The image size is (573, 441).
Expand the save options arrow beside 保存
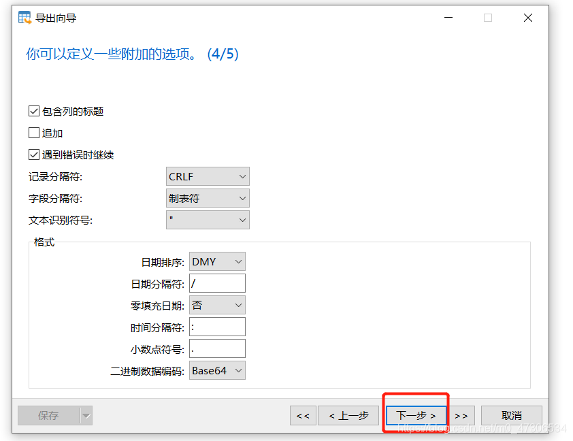point(86,415)
